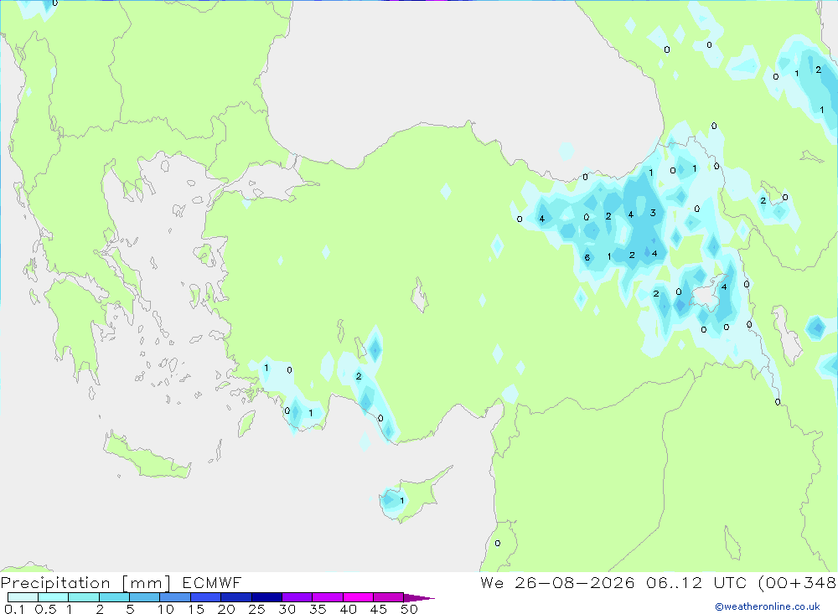Click the legend label '40'
838x614 pixels.
coord(348,609)
